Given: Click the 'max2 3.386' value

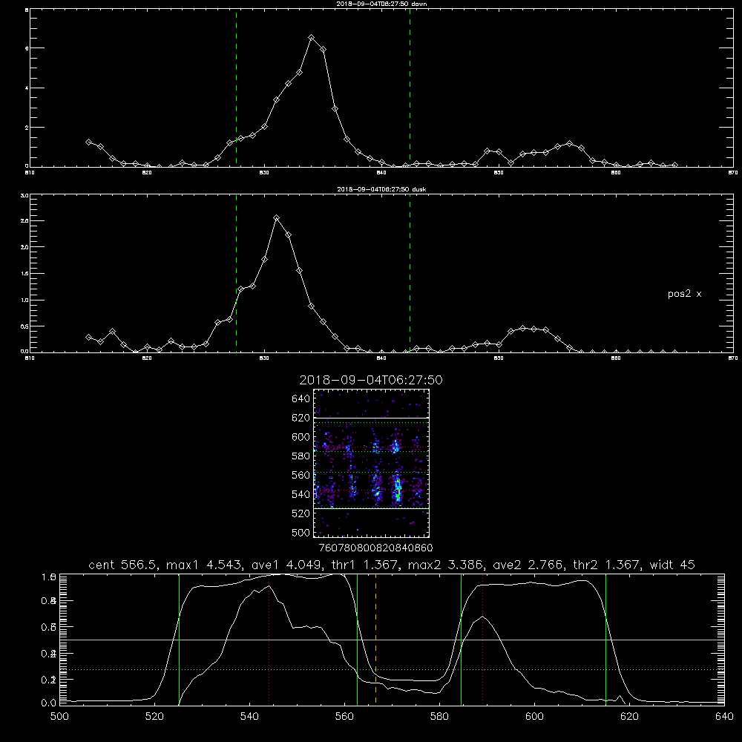Looking at the screenshot, I should click(x=444, y=565).
